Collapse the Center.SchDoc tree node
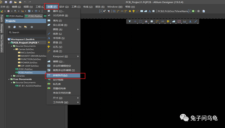The height and width of the screenshot is (128, 225). (14, 49)
